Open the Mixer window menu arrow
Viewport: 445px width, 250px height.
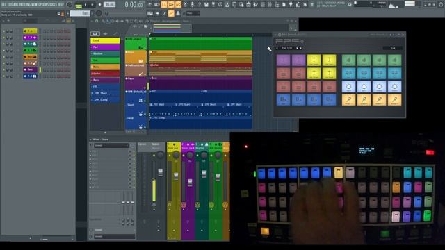(x=90, y=140)
